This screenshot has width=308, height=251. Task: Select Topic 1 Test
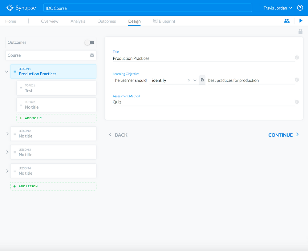(x=56, y=88)
